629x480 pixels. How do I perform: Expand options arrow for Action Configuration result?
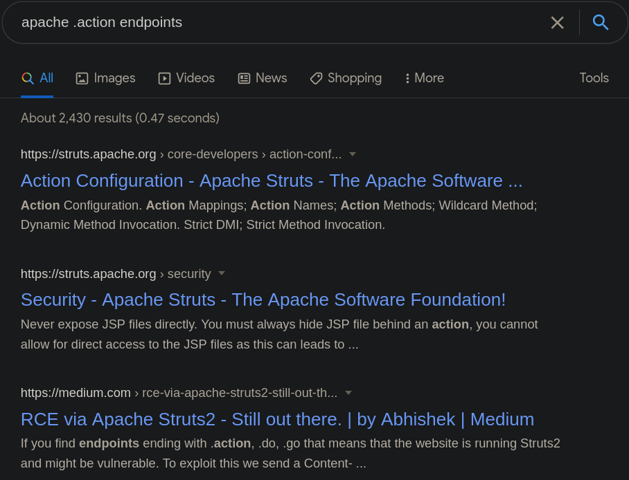coord(353,154)
